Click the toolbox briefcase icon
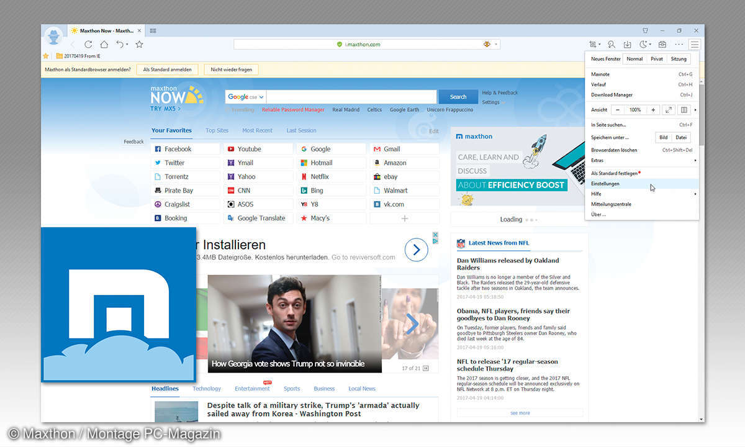 coord(662,44)
